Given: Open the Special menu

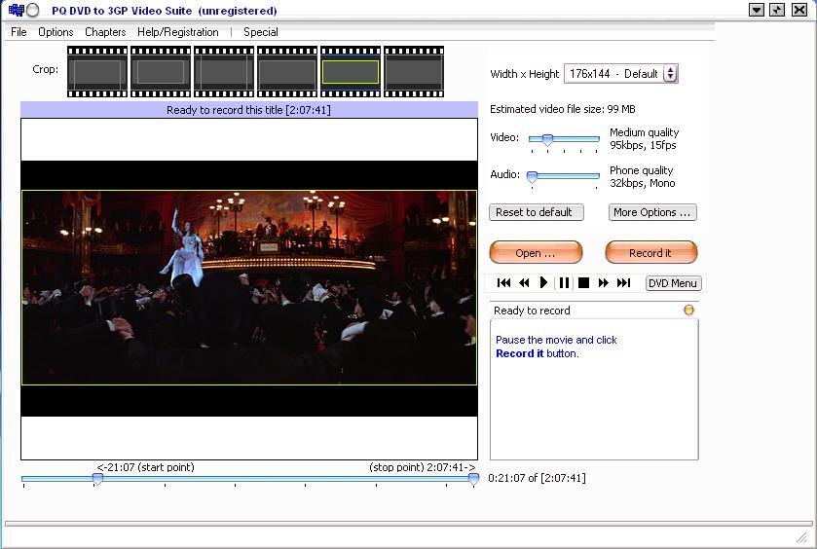Looking at the screenshot, I should click(x=261, y=32).
